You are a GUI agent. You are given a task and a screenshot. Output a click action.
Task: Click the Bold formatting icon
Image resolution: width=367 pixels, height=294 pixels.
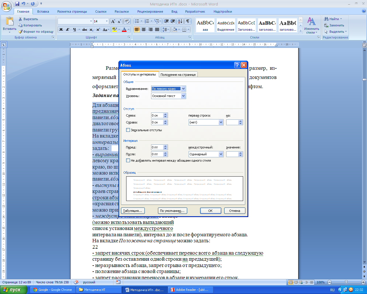pyautogui.click(x=61, y=30)
